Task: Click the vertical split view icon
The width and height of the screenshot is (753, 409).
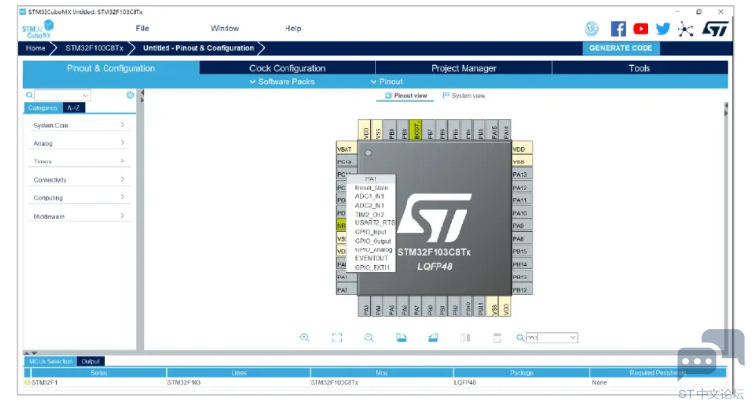Action: (x=466, y=337)
